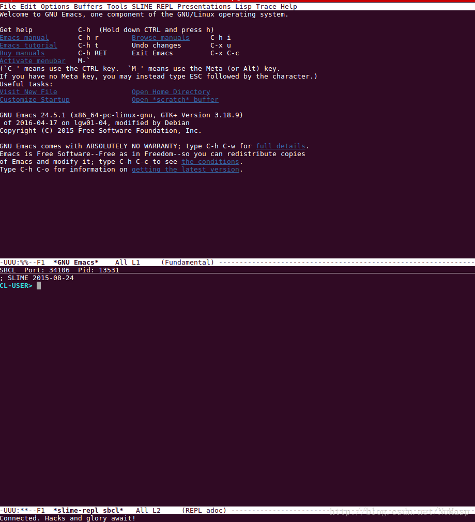
Task: Click the 'GNU Emacs 24.5.1' version line
Action: coord(121,115)
